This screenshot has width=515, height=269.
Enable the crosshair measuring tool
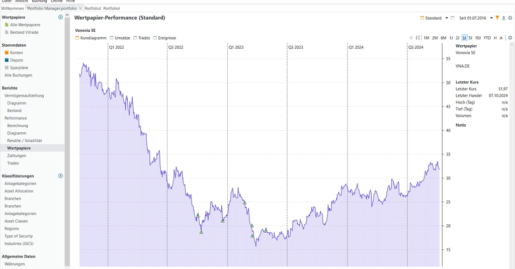pos(411,38)
